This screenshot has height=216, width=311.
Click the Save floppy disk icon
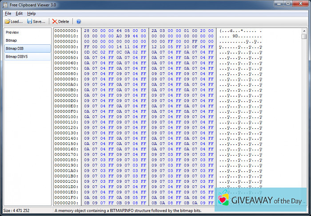click(x=30, y=21)
